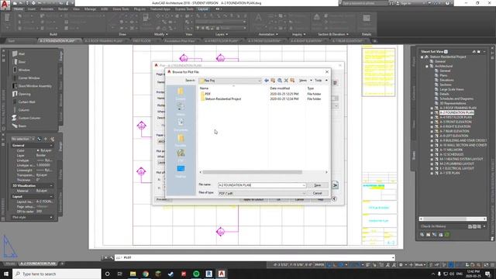Click into the File name text field
The width and height of the screenshot is (496, 279).
click(x=260, y=185)
